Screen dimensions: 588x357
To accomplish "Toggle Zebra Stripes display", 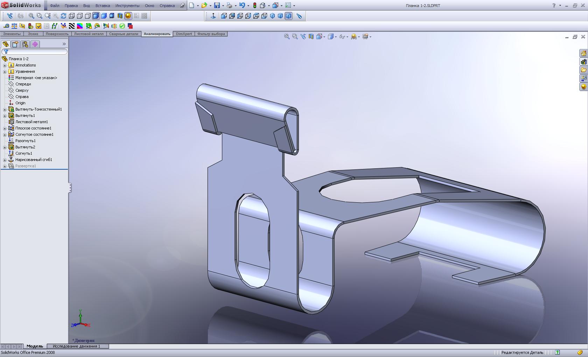I will (72, 26).
